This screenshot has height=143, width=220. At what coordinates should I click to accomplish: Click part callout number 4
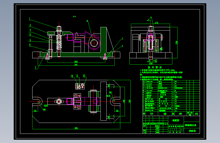coord(30,34)
